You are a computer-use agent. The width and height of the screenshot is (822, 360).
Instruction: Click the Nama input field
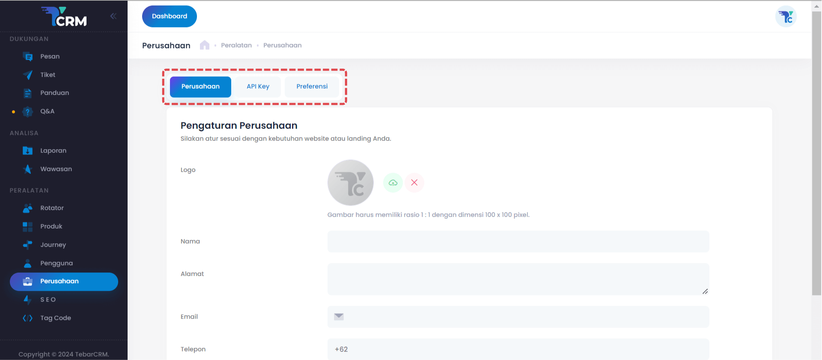(x=518, y=241)
